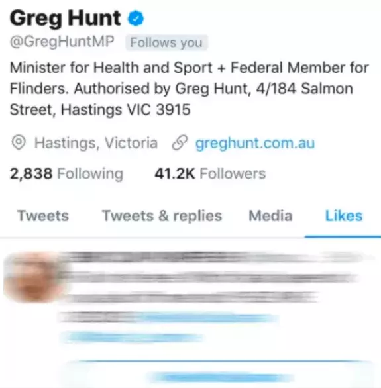View the 2,838 Following list
381x388 pixels.
pyautogui.click(x=66, y=173)
